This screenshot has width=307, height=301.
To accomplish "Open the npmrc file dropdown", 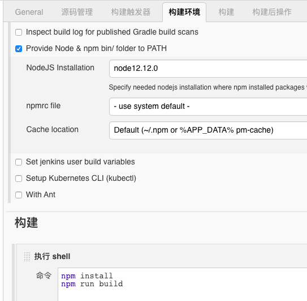I will (208, 107).
